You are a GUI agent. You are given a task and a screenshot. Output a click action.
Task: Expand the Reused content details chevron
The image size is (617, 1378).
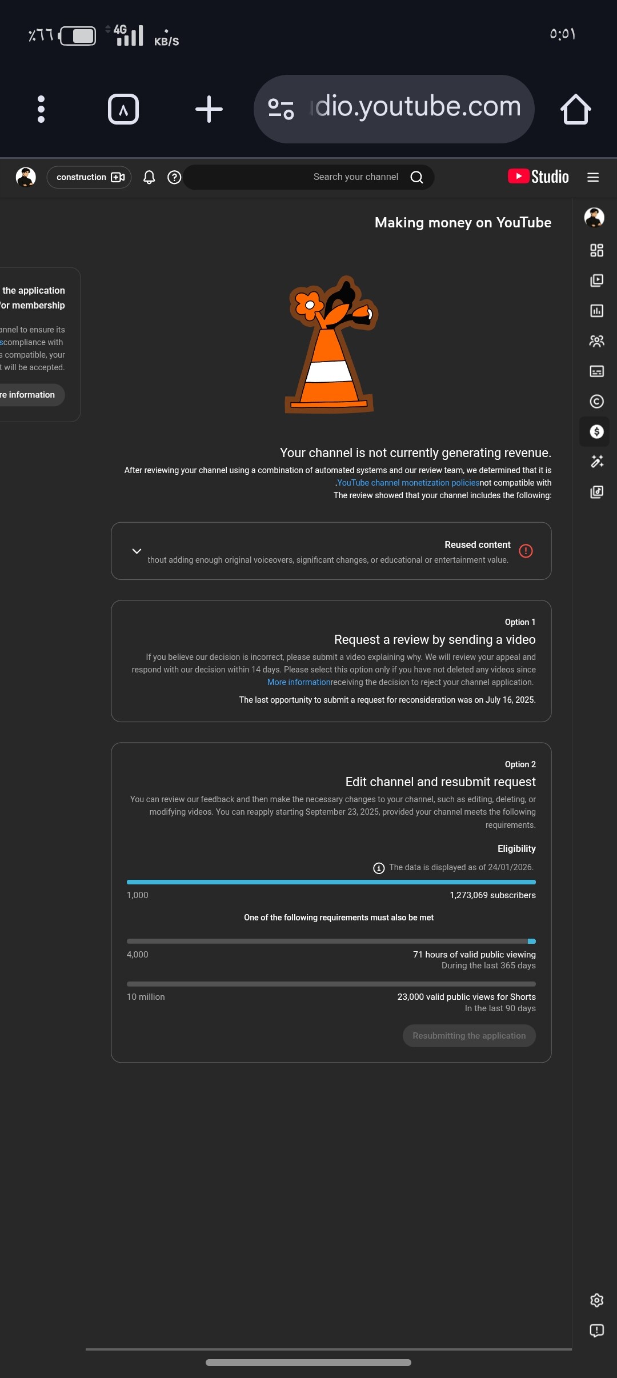pyautogui.click(x=137, y=551)
